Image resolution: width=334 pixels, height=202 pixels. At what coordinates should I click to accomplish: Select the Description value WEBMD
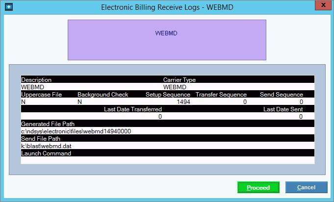[x=32, y=87]
